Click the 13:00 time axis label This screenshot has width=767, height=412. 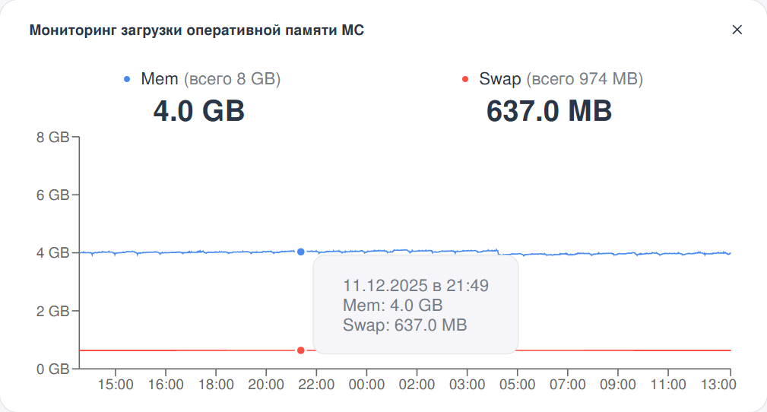[718, 385]
